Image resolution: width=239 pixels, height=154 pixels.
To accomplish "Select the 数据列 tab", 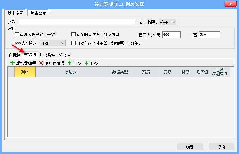I will pyautogui.click(x=30, y=54).
